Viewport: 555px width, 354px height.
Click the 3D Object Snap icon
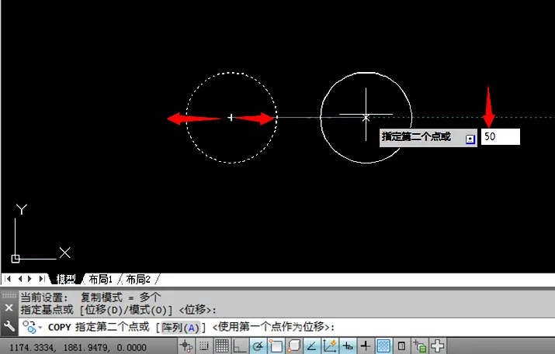click(x=294, y=346)
